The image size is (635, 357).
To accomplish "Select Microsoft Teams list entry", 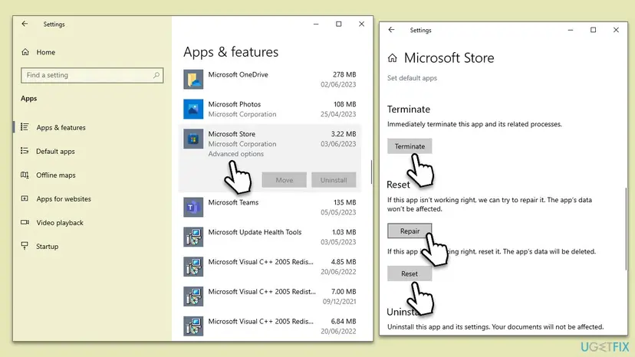I will (270, 208).
